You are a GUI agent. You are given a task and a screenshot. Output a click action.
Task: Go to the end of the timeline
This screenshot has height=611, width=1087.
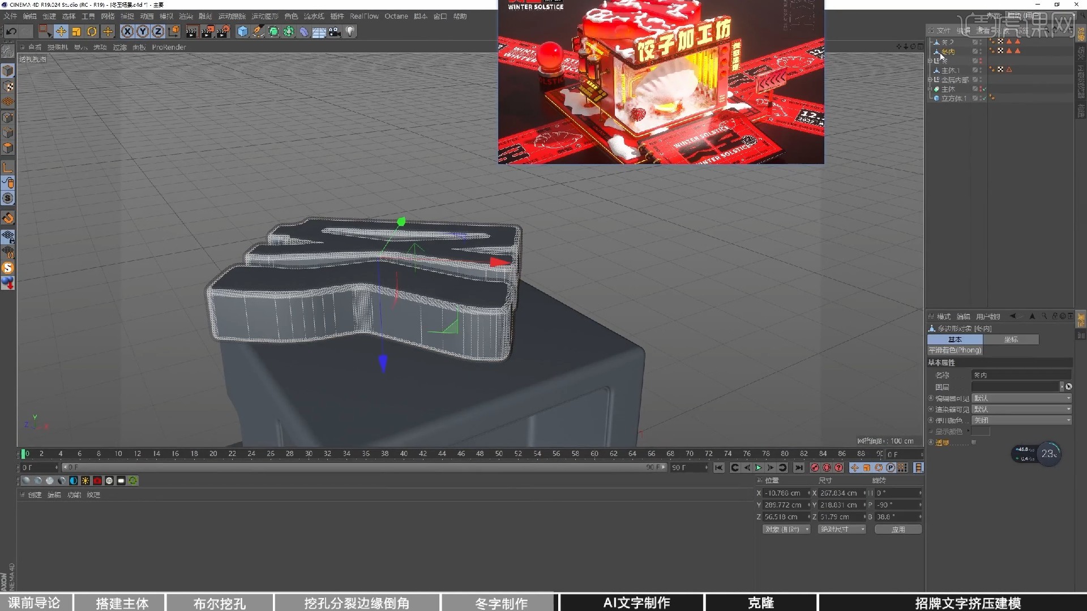pos(799,468)
